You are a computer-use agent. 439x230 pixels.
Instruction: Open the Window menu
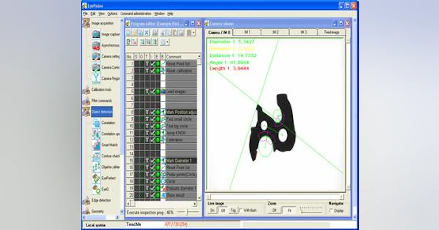point(160,14)
